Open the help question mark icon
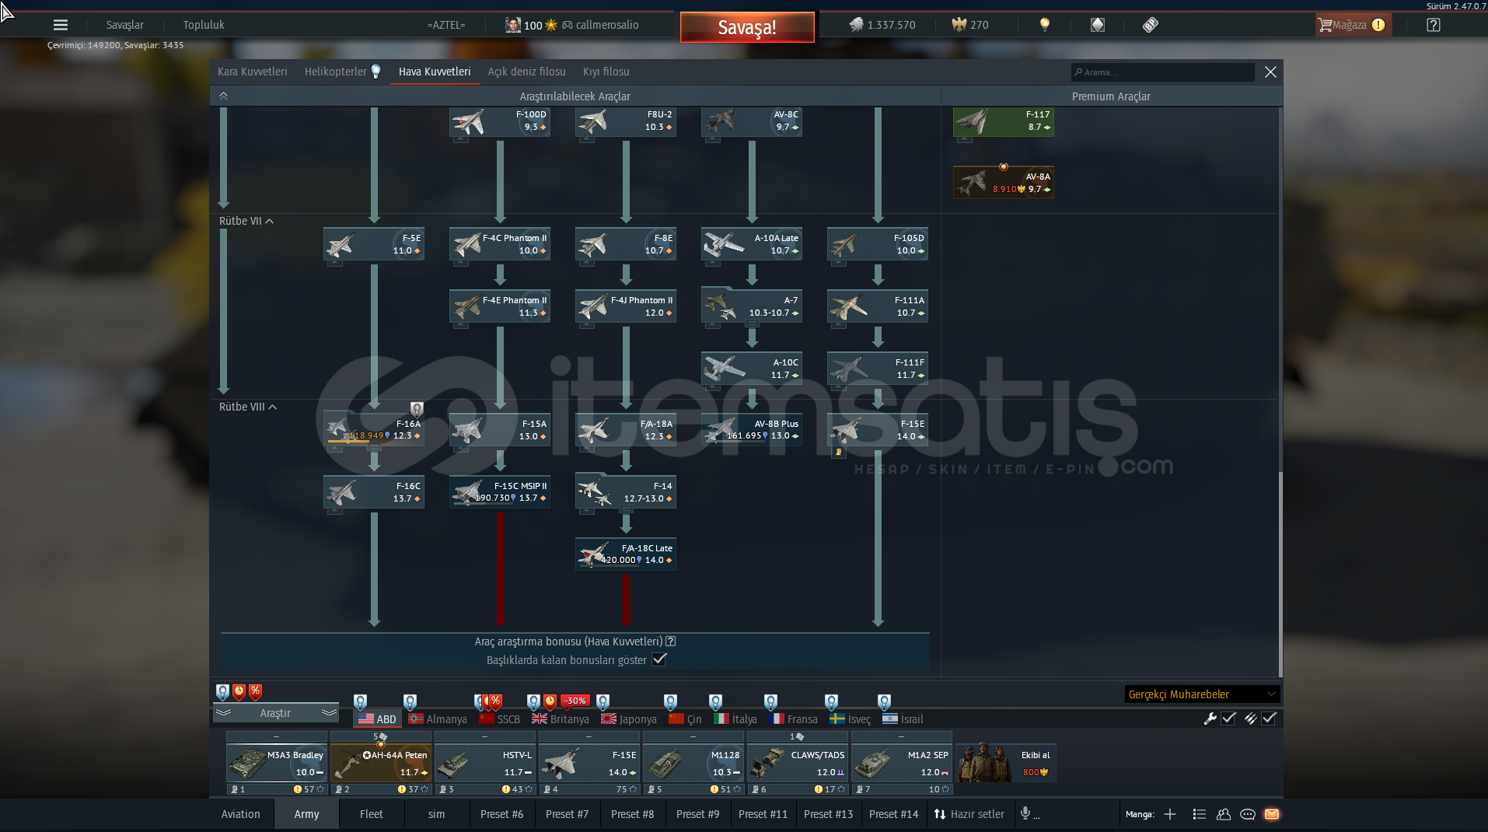1488x832 pixels. click(1434, 25)
